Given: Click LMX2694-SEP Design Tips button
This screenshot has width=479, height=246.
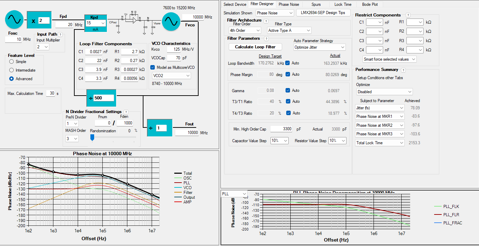Looking at the screenshot, I should click(x=323, y=13).
